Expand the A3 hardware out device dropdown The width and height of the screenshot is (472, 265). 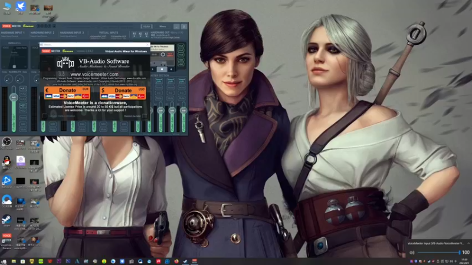click(x=146, y=34)
